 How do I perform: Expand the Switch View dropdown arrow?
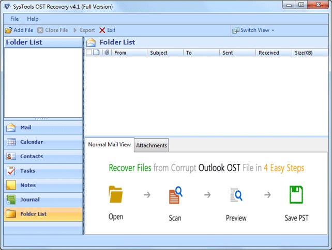point(273,30)
